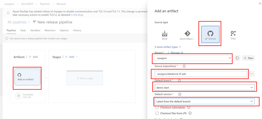Click Add an artifact GitHub card
The image size is (262, 119).
click(x=27, y=77)
